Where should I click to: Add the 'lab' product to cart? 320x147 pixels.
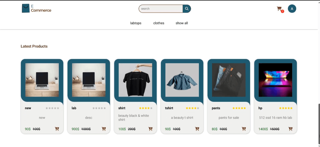(104, 129)
